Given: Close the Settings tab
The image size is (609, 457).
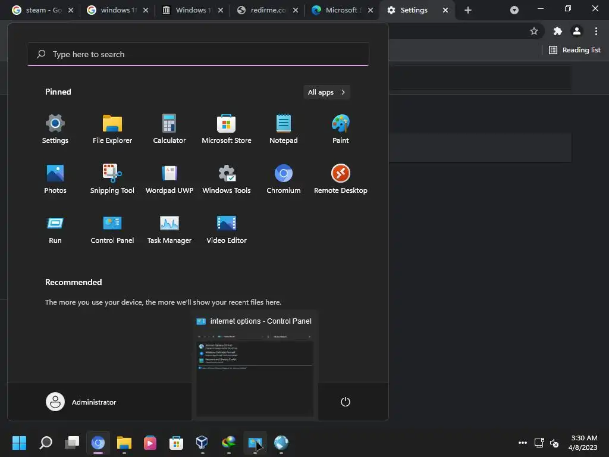Looking at the screenshot, I should 445,10.
